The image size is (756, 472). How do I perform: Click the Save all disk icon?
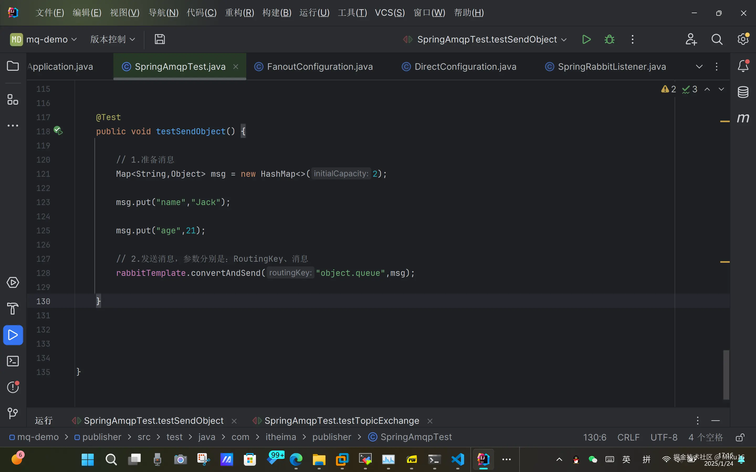click(x=160, y=39)
